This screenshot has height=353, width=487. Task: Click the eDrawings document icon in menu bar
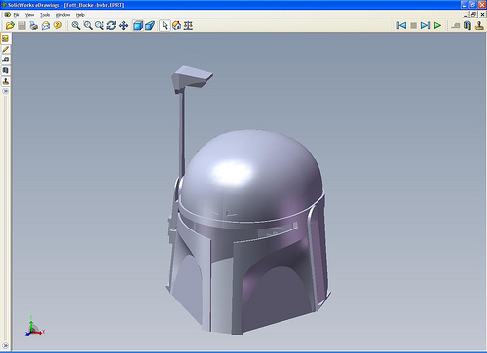(7, 15)
